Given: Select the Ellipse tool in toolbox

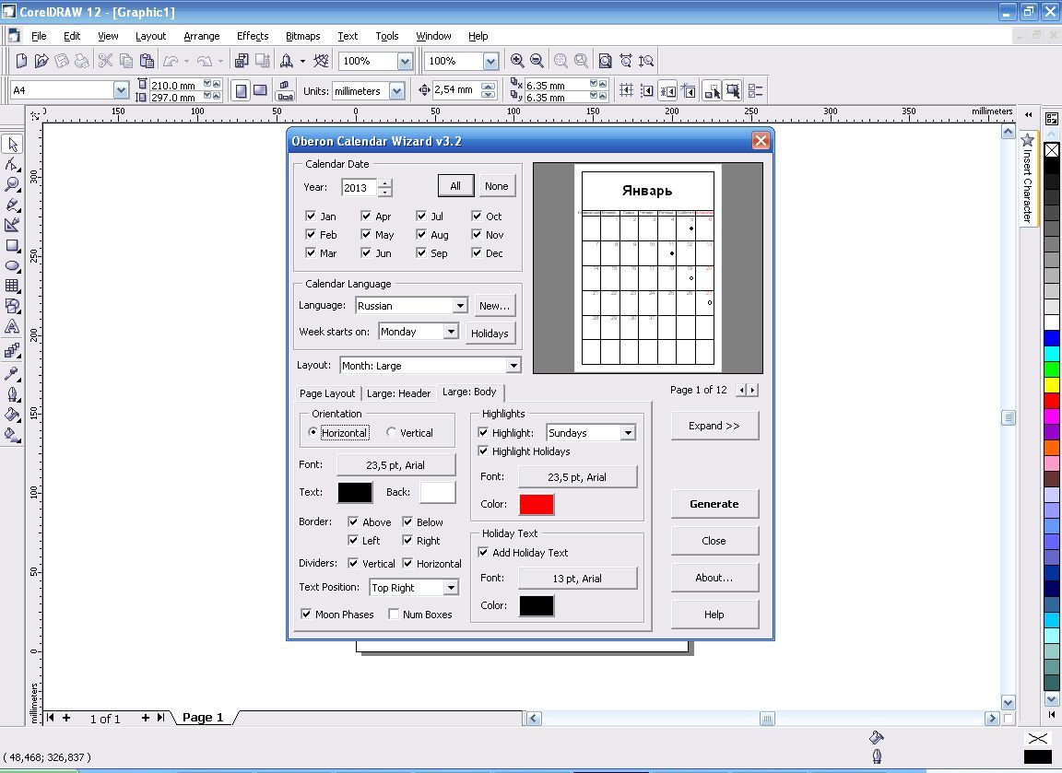Looking at the screenshot, I should (12, 265).
